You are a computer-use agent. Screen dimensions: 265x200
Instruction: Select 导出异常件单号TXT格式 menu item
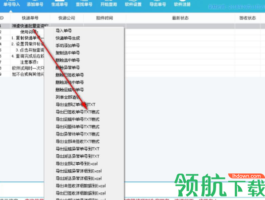click(78, 134)
